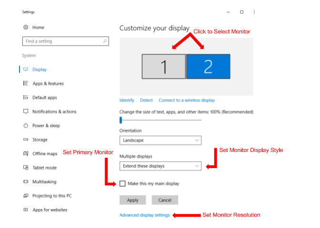Image resolution: width=320 pixels, height=228 pixels.
Task: Open Tablet mode settings
Action: [x=44, y=168]
